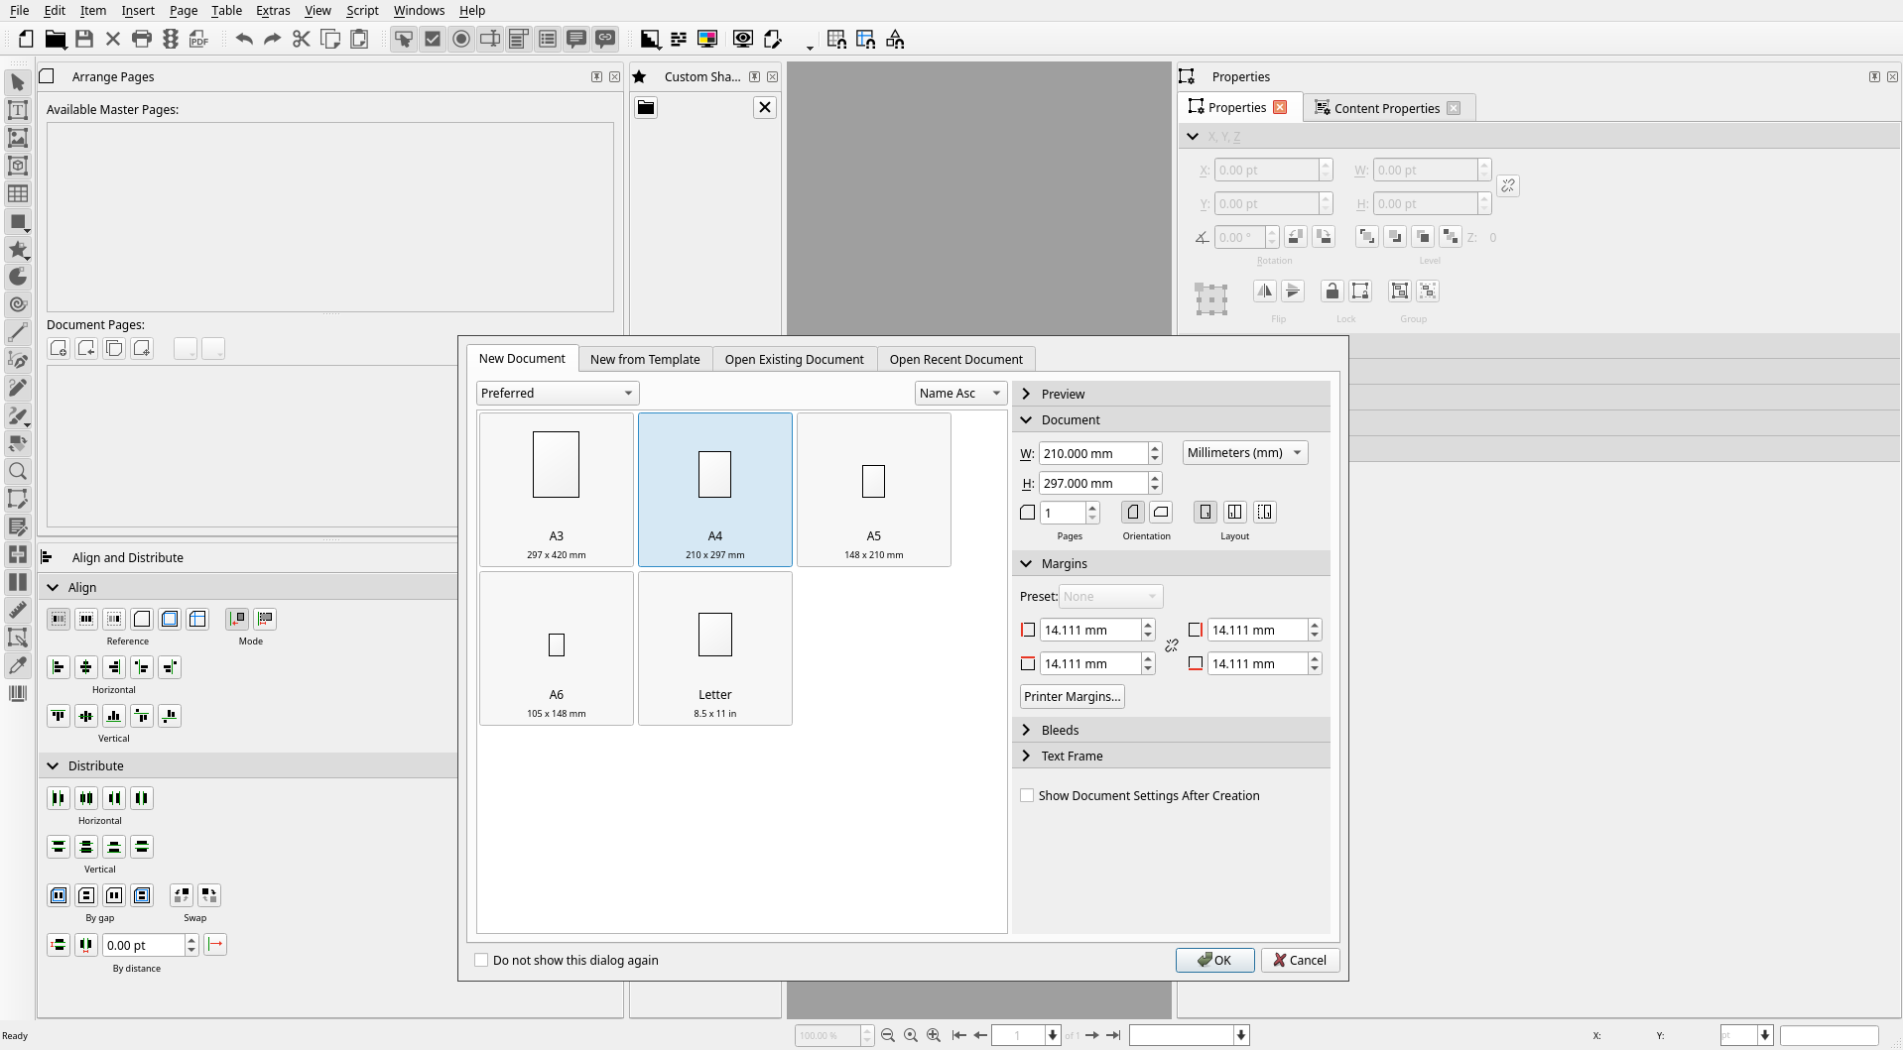Expand the Bleeds section
The width and height of the screenshot is (1903, 1050).
[1060, 730]
